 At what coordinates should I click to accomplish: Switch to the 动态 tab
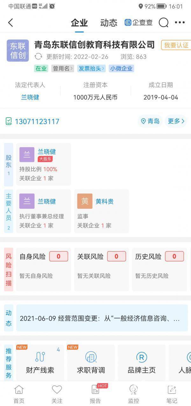coord(109,23)
